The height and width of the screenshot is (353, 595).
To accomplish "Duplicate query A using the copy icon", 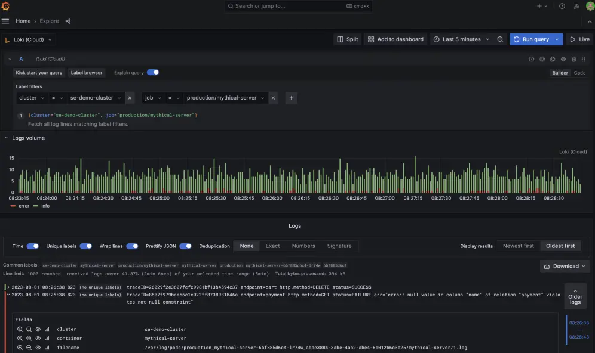I will 553,59.
